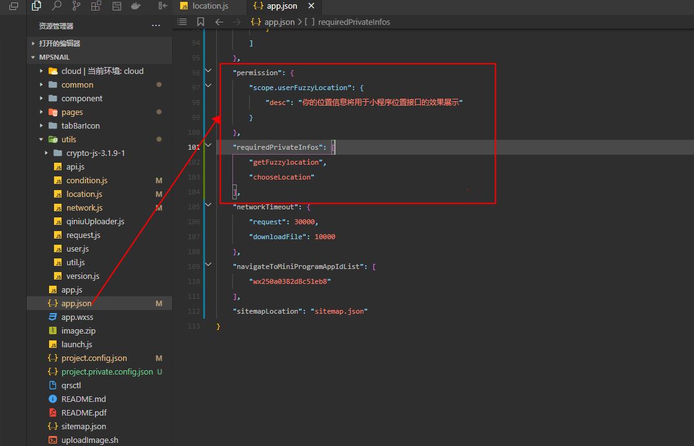Open the Search magnifier icon
The width and height of the screenshot is (694, 446).
[x=57, y=6]
